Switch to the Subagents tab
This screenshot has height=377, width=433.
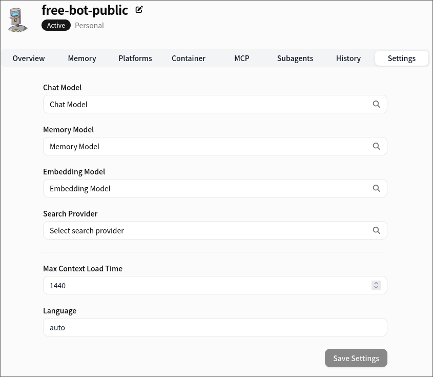click(295, 58)
